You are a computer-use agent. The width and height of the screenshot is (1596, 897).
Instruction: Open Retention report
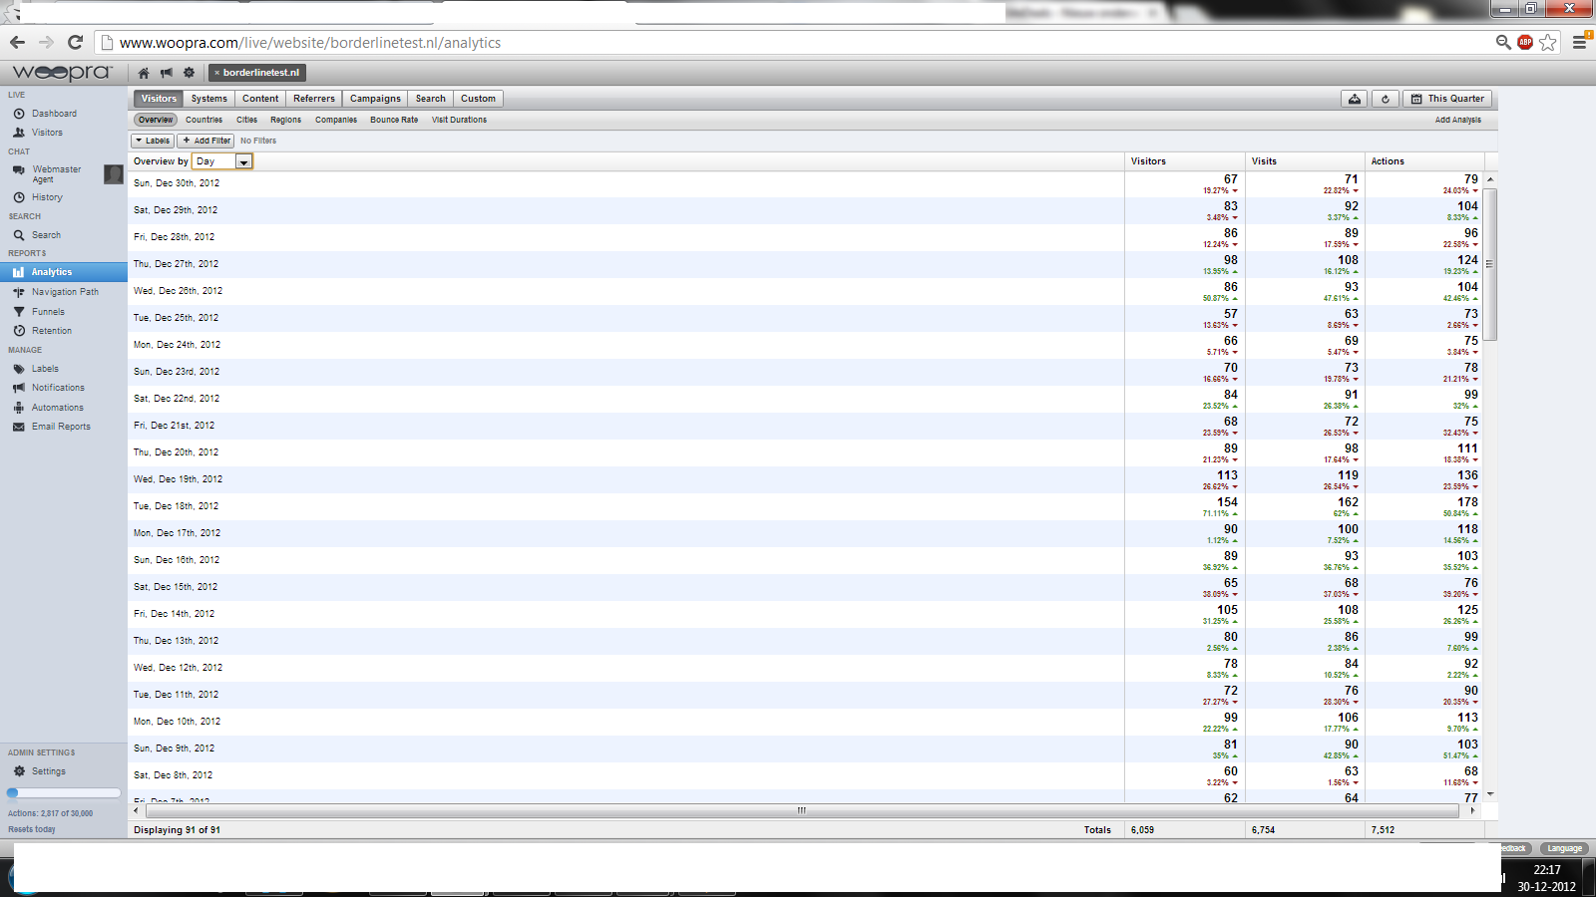(x=51, y=331)
